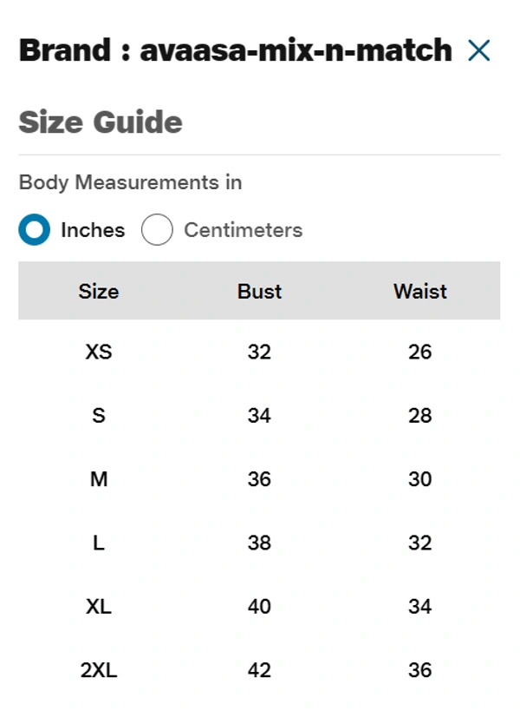The width and height of the screenshot is (520, 711).
Task: Select the 2XL size row label
Action: [x=99, y=670]
